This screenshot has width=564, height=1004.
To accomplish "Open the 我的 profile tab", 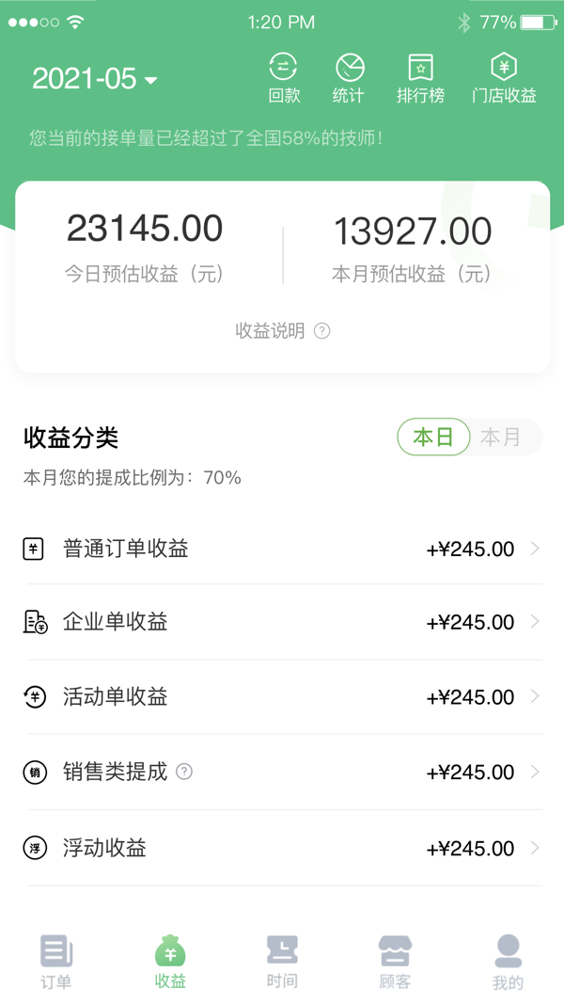I will [508, 962].
